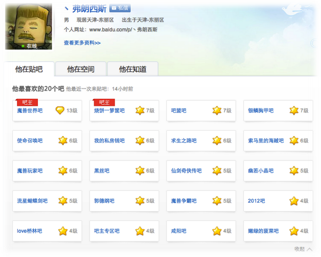
Task: Open 嫩绿的菠菜吧 forum link
Action: pyautogui.click(x=263, y=231)
